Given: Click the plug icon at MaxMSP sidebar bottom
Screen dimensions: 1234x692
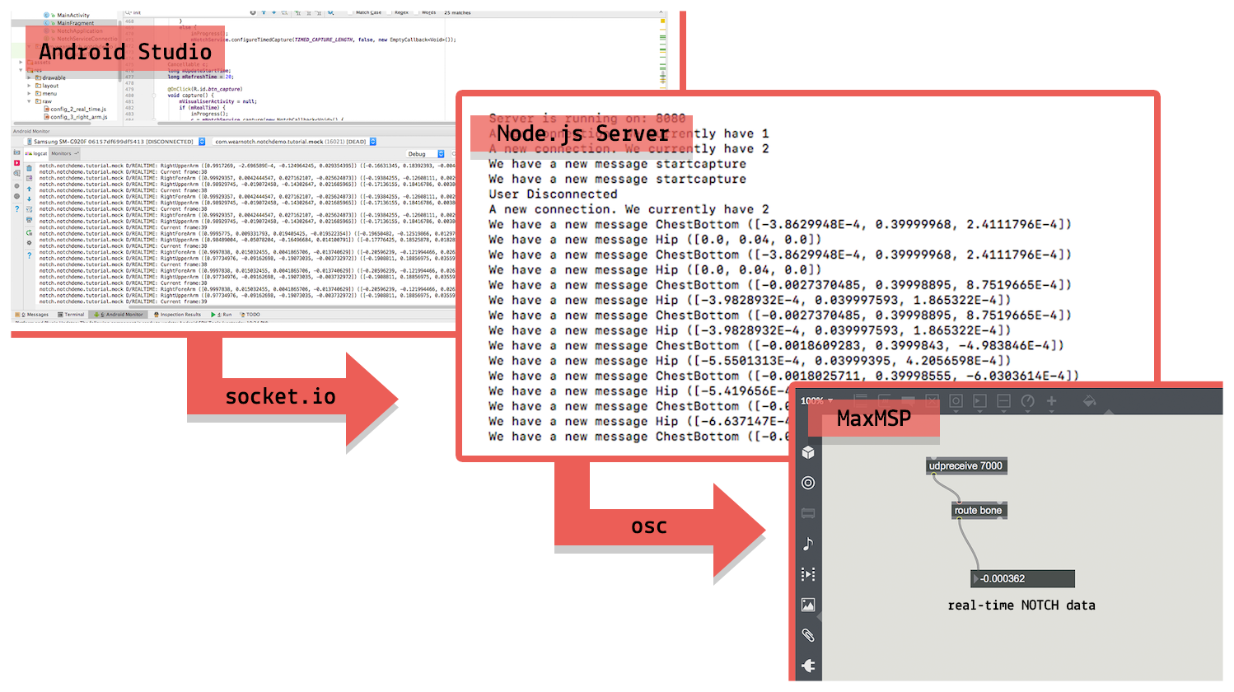Looking at the screenshot, I should (x=808, y=665).
